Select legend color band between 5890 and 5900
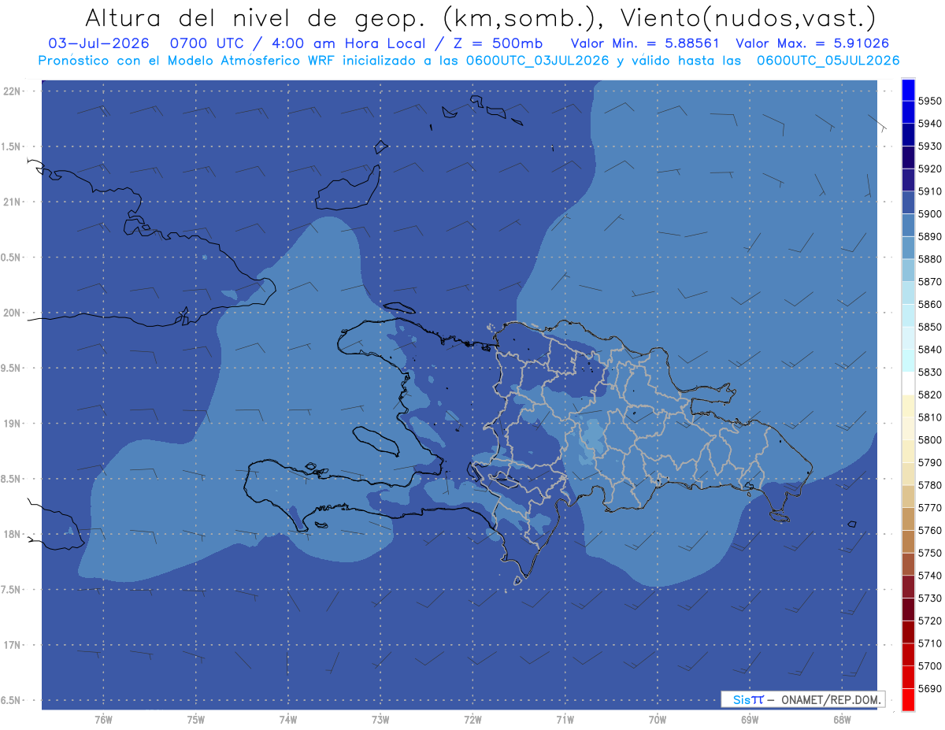Screen dimensions: 945x730 pos(908,225)
